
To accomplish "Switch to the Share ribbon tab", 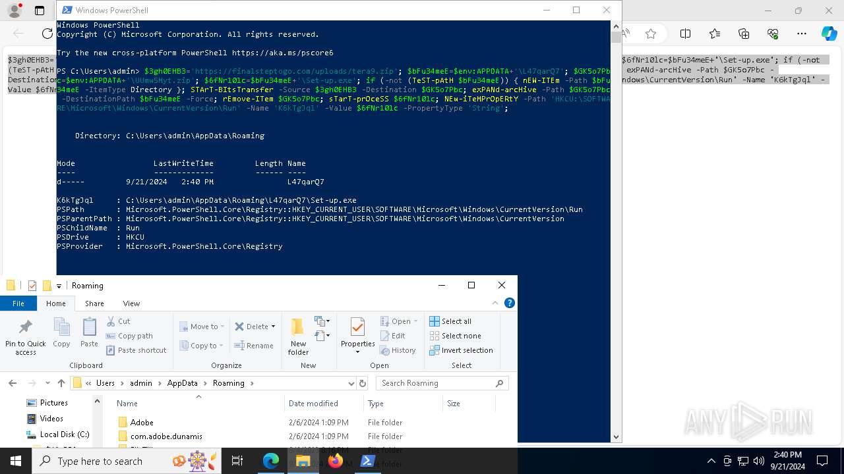I will 94,303.
